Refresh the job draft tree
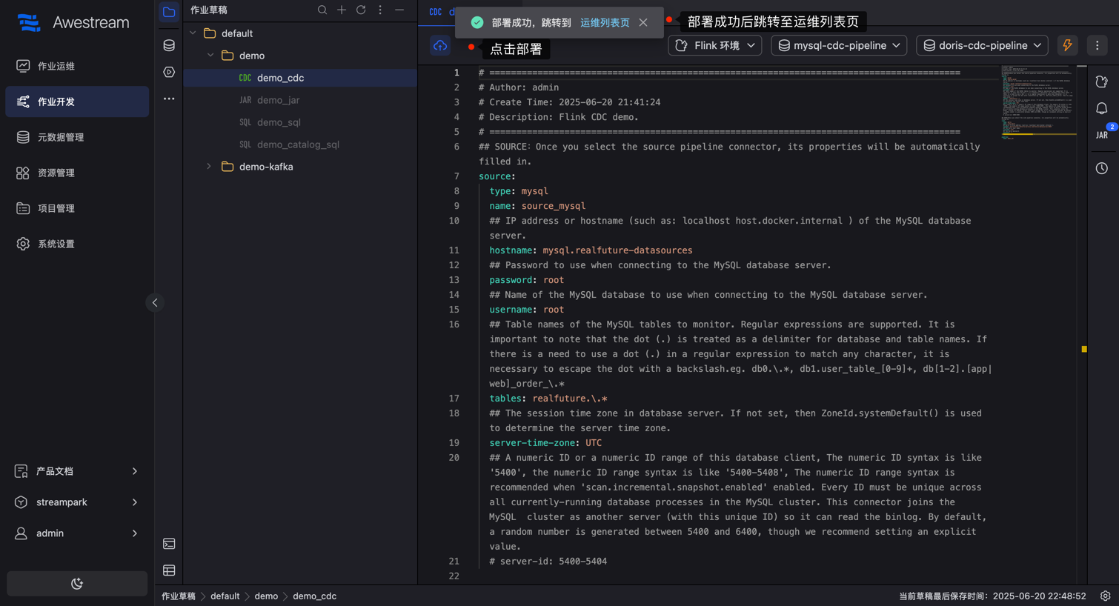Image resolution: width=1119 pixels, height=606 pixels. click(x=361, y=10)
